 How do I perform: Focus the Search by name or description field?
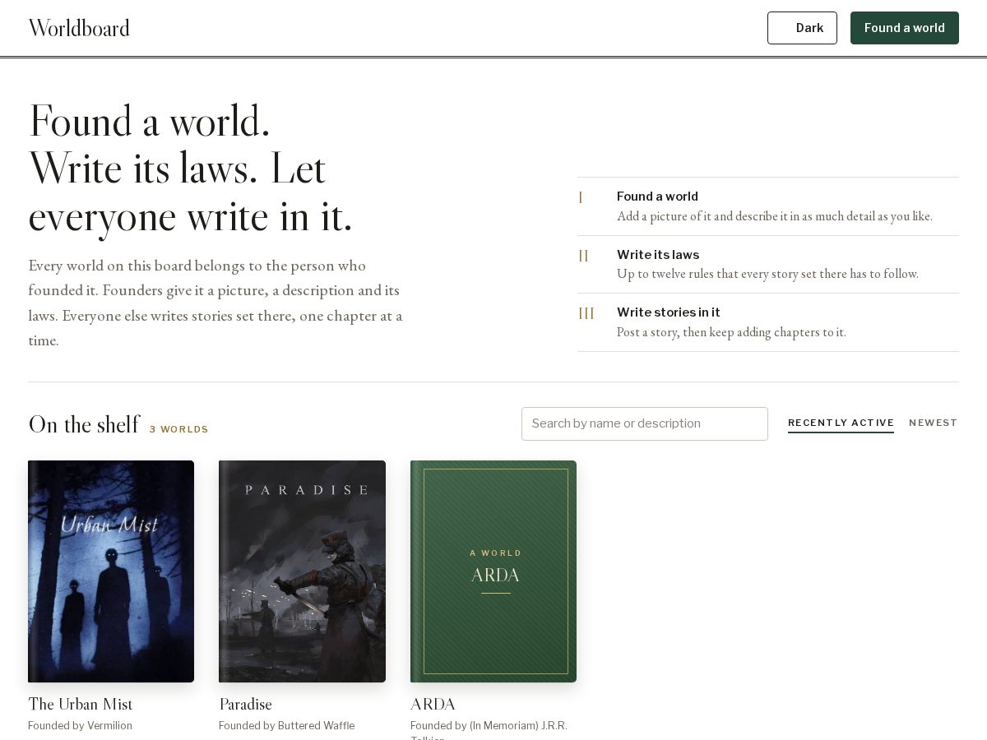pyautogui.click(x=645, y=423)
